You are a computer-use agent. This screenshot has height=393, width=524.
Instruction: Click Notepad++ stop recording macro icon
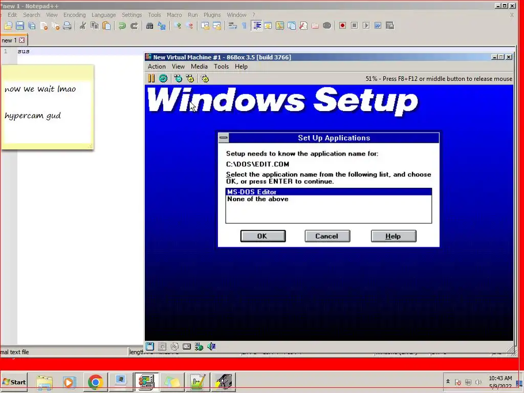355,26
